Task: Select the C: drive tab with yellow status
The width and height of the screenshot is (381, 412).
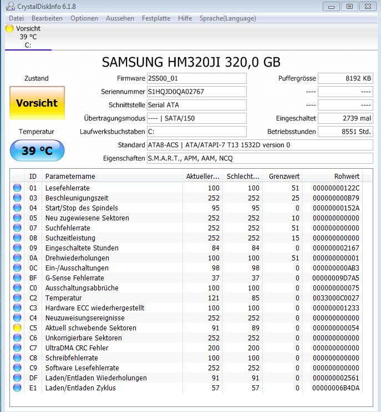Action: click(28, 37)
